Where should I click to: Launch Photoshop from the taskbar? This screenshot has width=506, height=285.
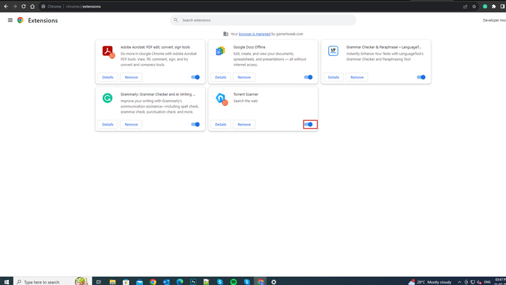193,282
